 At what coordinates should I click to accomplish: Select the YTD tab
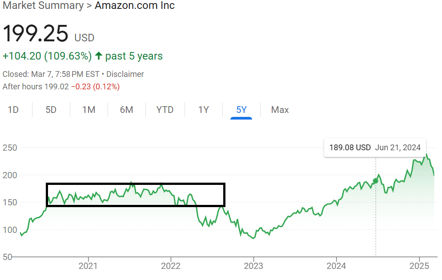pyautogui.click(x=165, y=110)
